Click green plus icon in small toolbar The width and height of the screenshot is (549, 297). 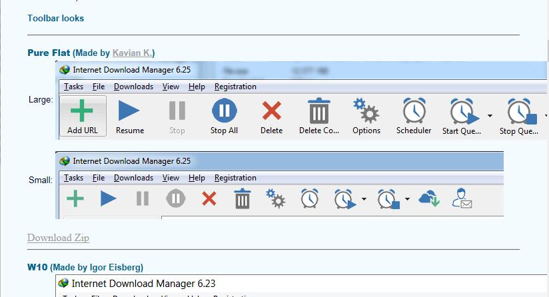75,198
